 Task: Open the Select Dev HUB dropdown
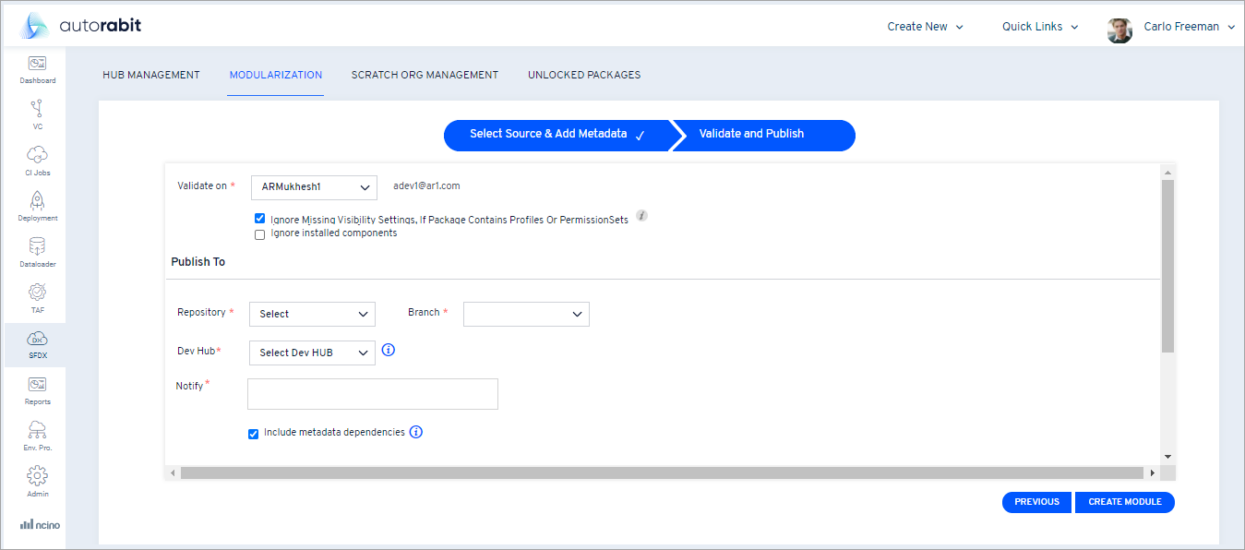[312, 353]
